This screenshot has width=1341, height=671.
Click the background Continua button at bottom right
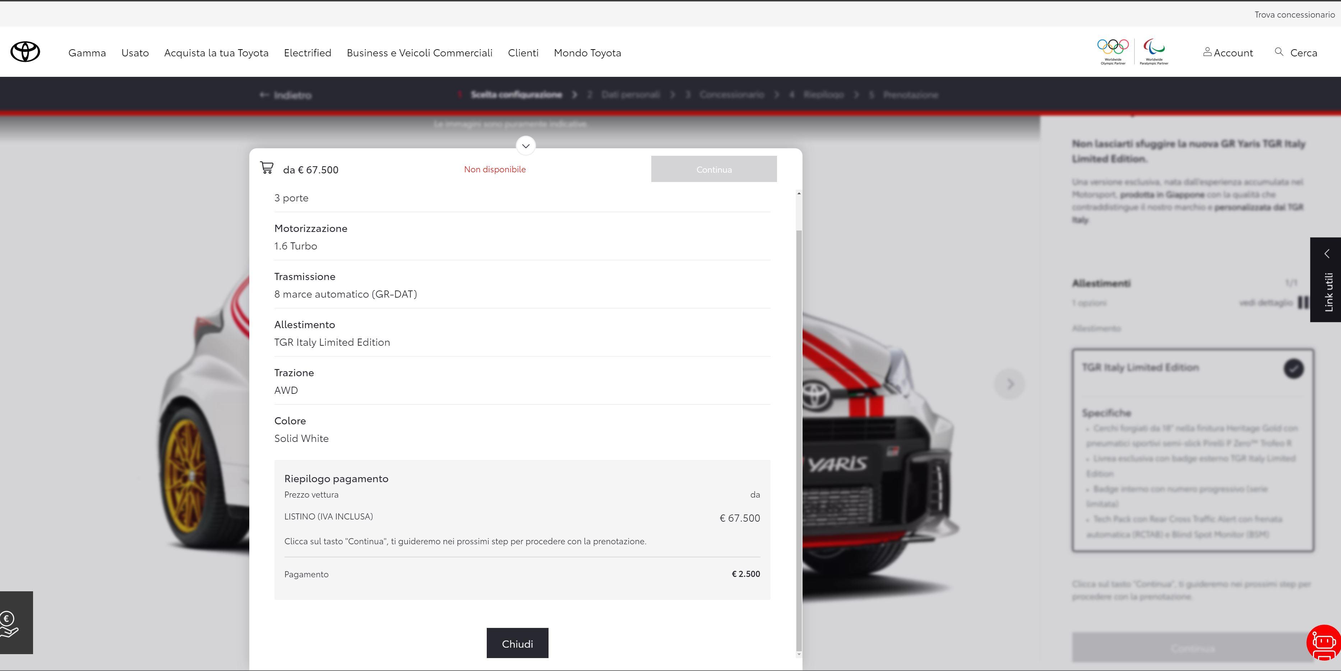pos(1192,648)
